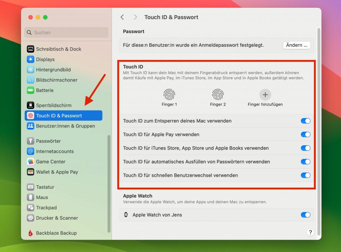This screenshot has height=252, width=341.
Task: Toggle Touch ID für automatisches Ausfüllen switch
Action: pos(306,161)
